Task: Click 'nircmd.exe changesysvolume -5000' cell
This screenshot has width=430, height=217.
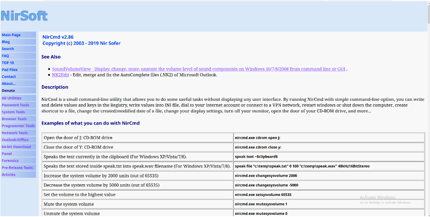Action: [329, 185]
